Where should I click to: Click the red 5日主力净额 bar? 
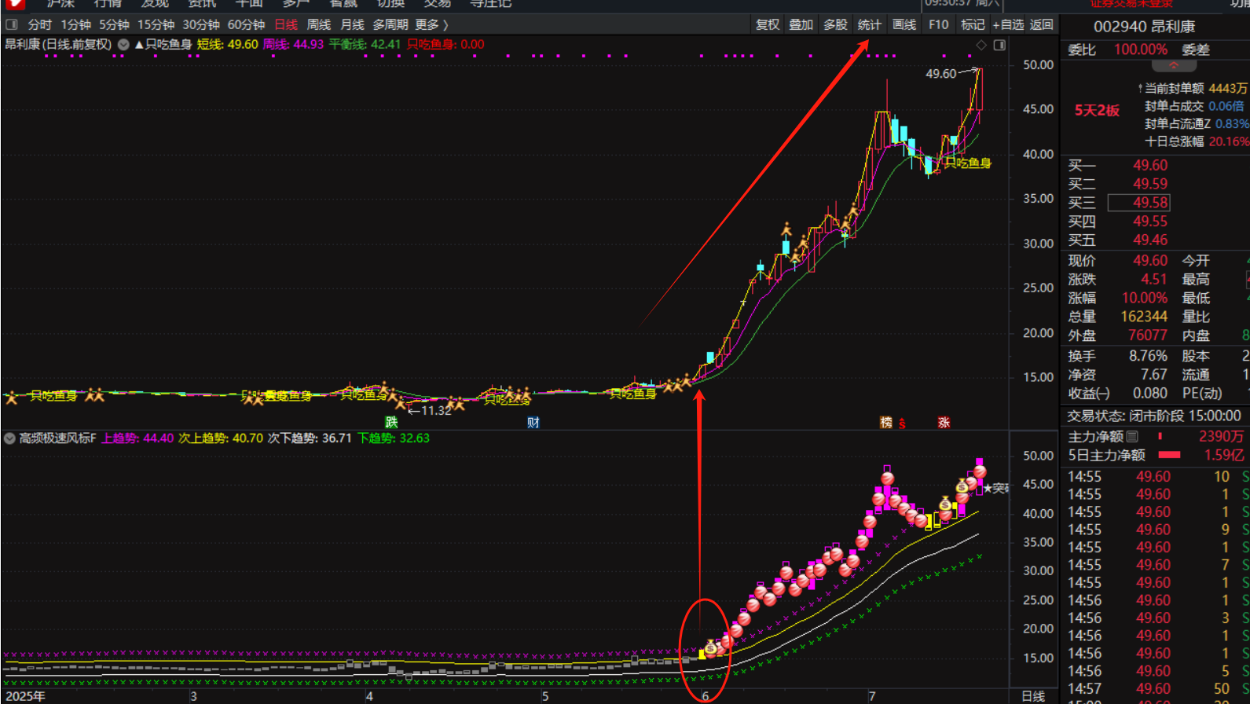(1169, 455)
